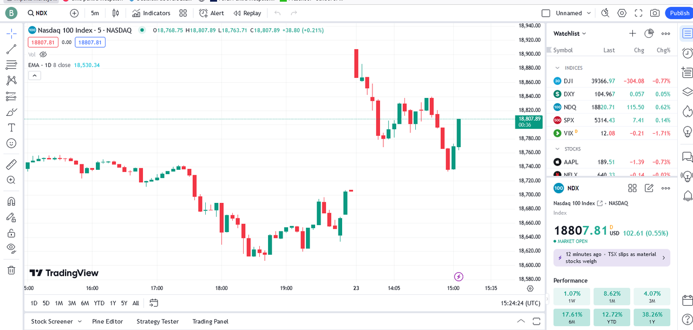
Task: Open quick search lightning icon in toolbar
Action: pos(605,13)
